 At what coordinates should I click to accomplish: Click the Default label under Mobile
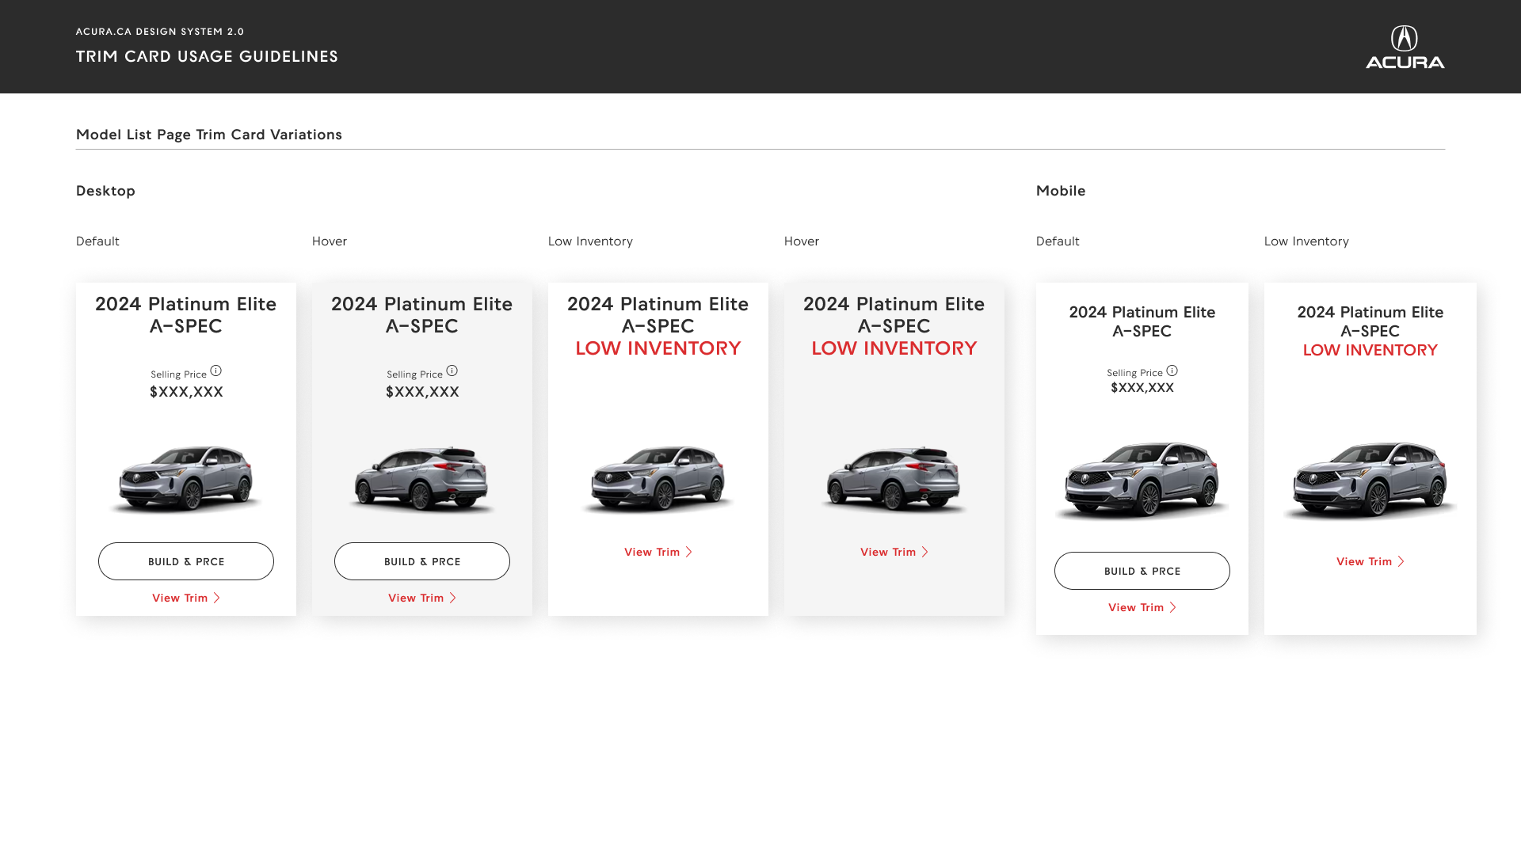click(x=1058, y=241)
